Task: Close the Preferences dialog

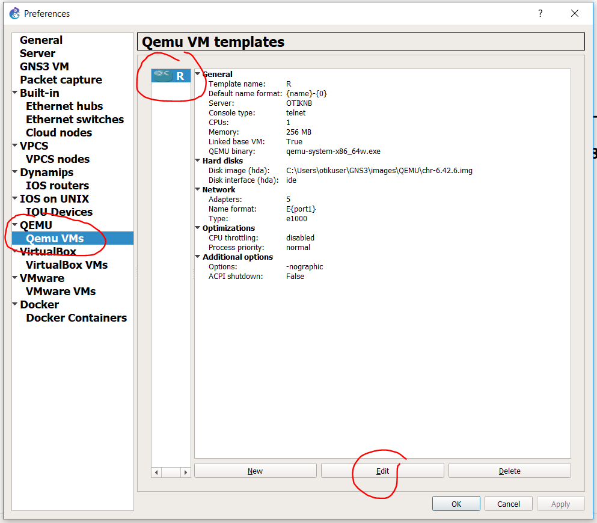Action: pyautogui.click(x=575, y=13)
